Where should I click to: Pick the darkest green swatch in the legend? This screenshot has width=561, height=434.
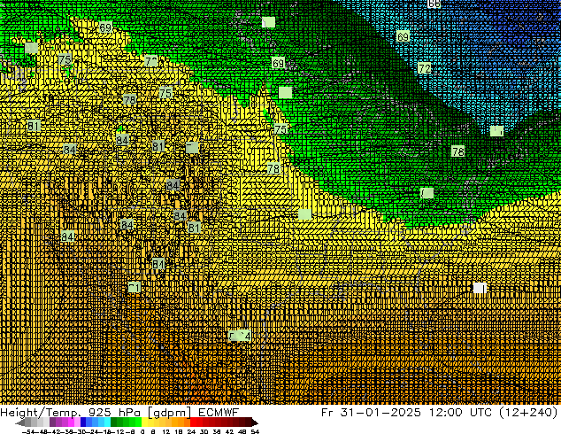[x=114, y=422]
